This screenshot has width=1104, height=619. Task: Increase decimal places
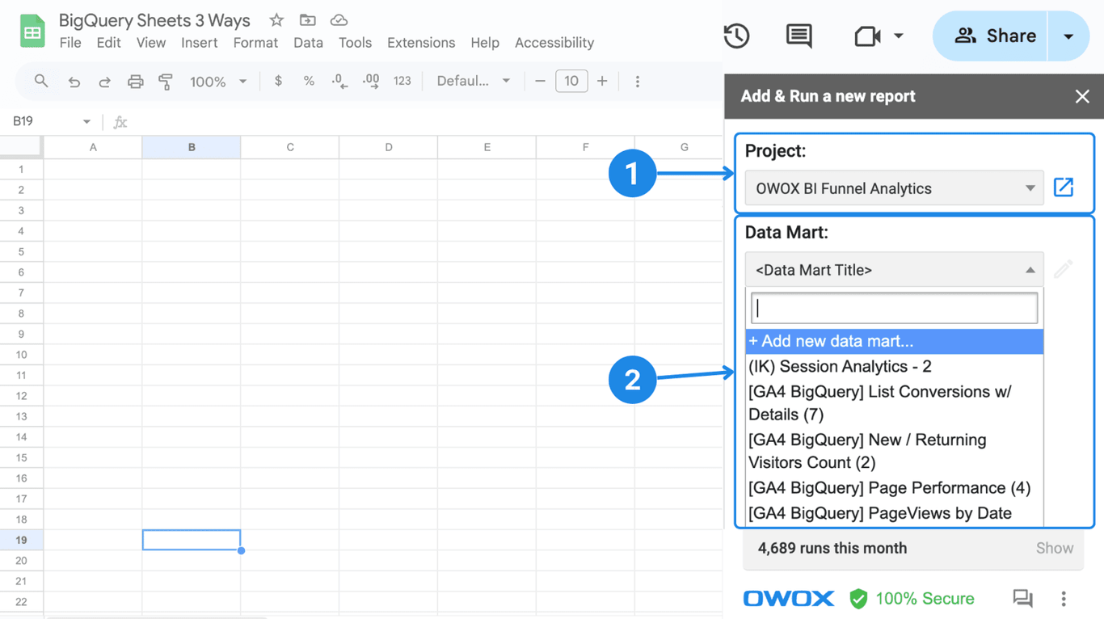(371, 81)
